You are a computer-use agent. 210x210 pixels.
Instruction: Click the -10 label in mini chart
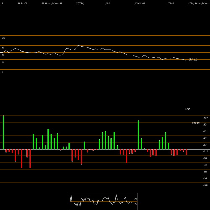[x=135, y=204]
